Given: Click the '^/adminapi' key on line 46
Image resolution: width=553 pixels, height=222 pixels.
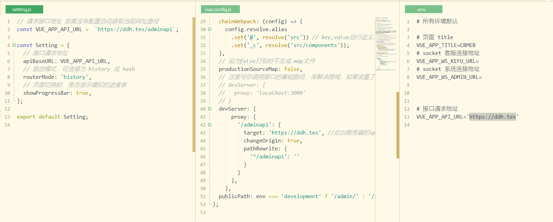Looking at the screenshot, I should [269, 157].
